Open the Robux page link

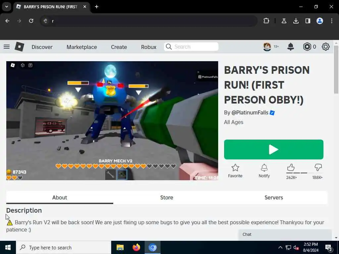[149, 47]
